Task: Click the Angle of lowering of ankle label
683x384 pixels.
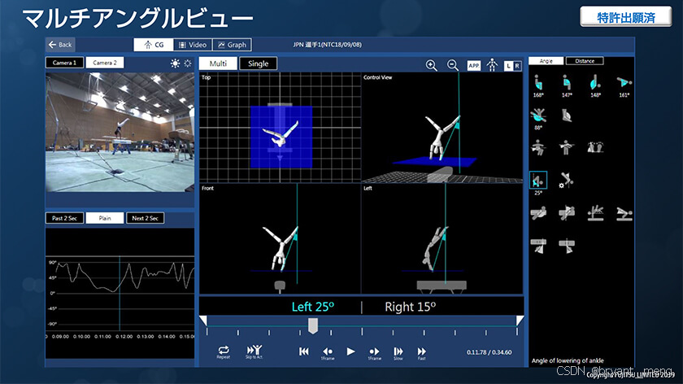Action: pos(568,360)
